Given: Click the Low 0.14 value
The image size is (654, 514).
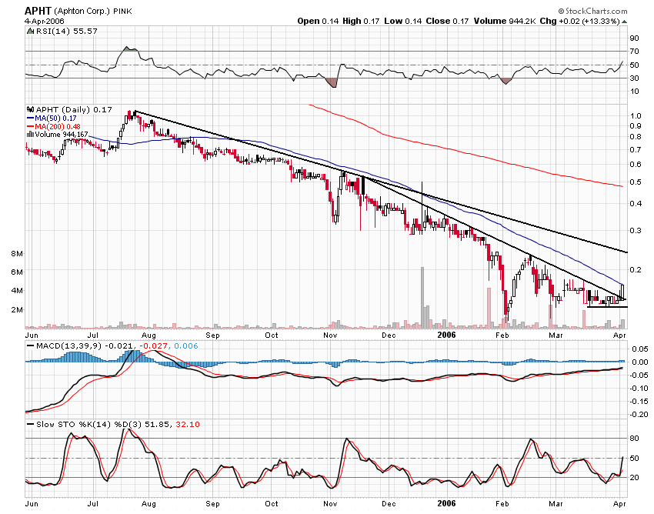Looking at the screenshot, I should [403, 21].
